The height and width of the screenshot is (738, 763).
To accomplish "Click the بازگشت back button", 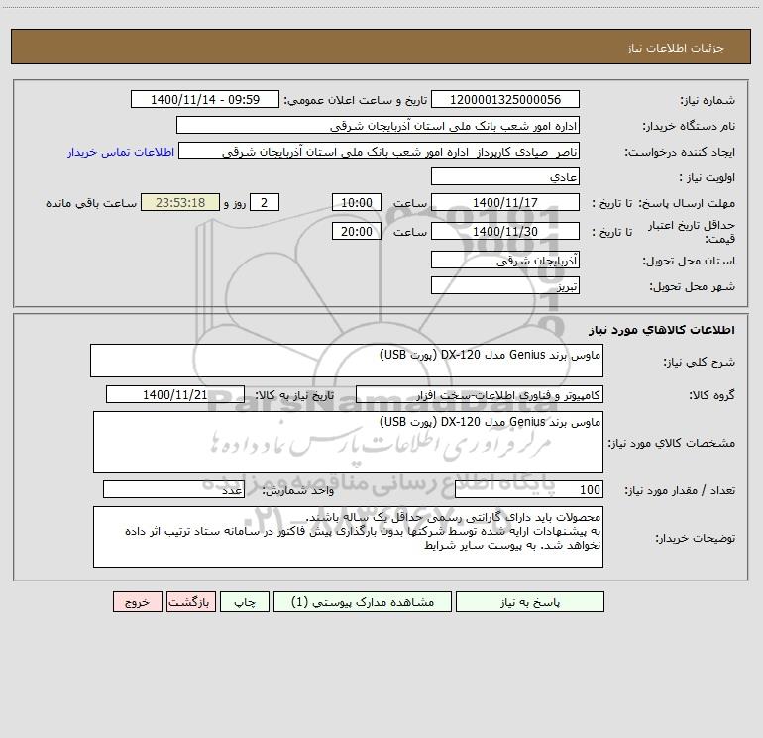I will (190, 602).
